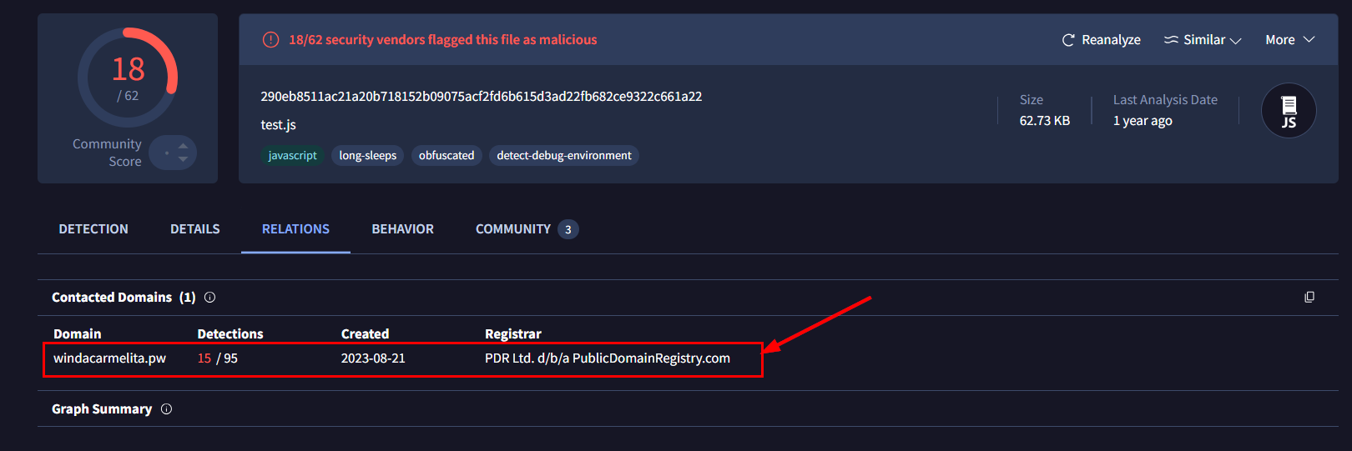
Task: Switch to the DETECTION tab
Action: point(93,229)
